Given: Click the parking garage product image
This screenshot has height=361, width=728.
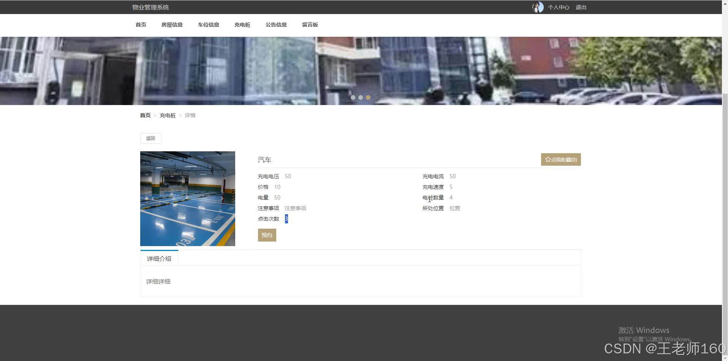Looking at the screenshot, I should 188,199.
